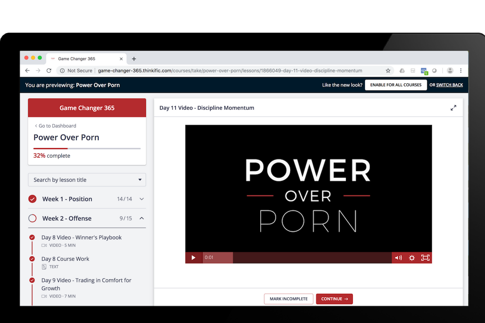
Task: Enter video fullscreen mode
Action: point(425,258)
